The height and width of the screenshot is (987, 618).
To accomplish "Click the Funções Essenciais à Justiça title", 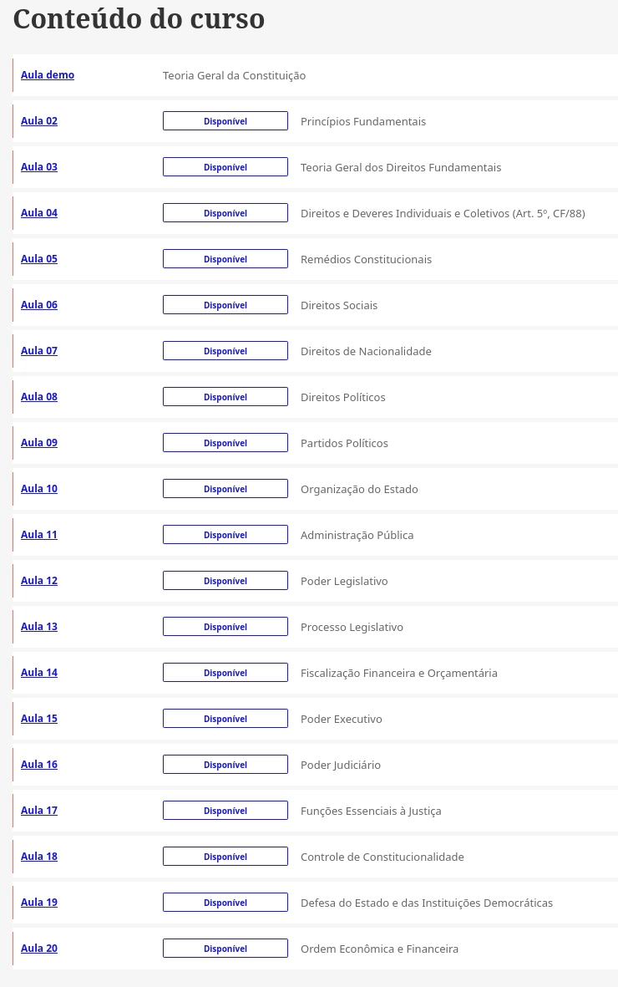I will 371,811.
